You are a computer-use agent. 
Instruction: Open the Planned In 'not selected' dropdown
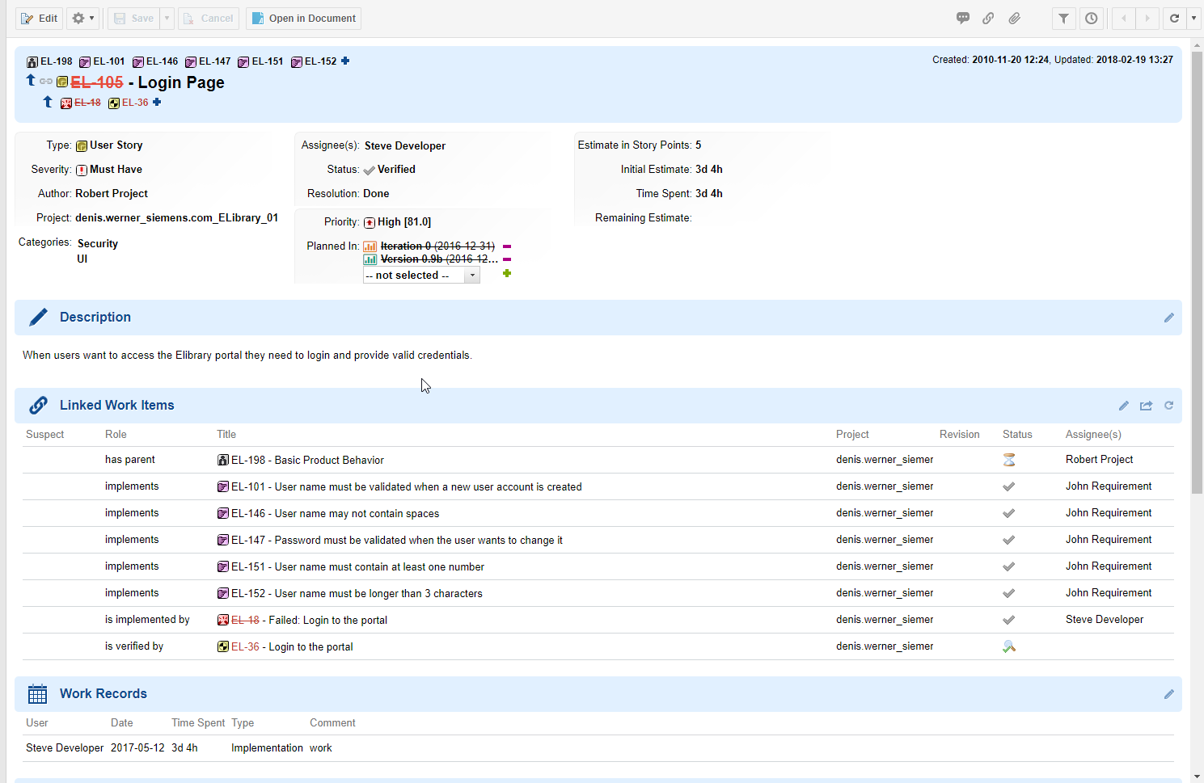tap(421, 276)
